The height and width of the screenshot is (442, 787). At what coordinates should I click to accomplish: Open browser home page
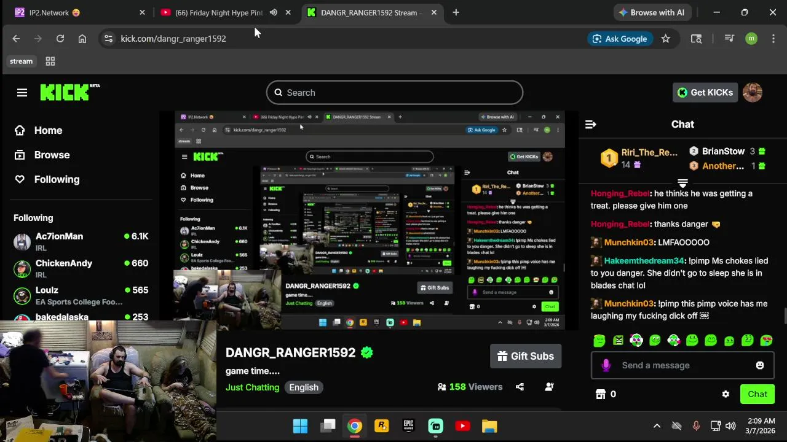tap(82, 39)
